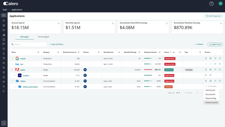
Task: Open the help question mark icon
Action: tap(212, 4)
